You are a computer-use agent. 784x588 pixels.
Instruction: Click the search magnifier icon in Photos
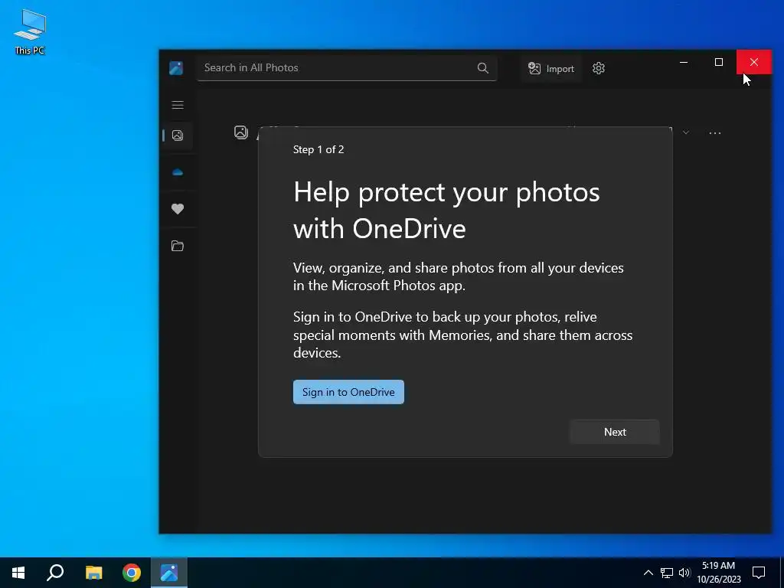[x=482, y=68]
